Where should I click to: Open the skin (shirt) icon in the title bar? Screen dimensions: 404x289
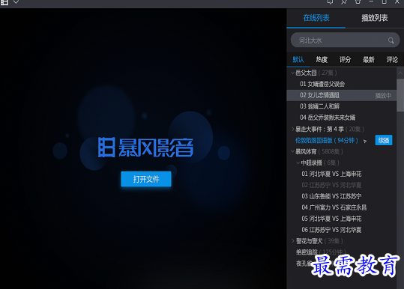(358, 1)
